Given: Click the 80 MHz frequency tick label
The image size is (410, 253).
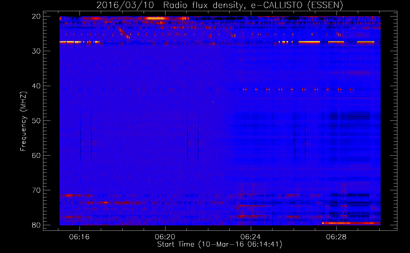Looking at the screenshot, I should click(36, 225).
